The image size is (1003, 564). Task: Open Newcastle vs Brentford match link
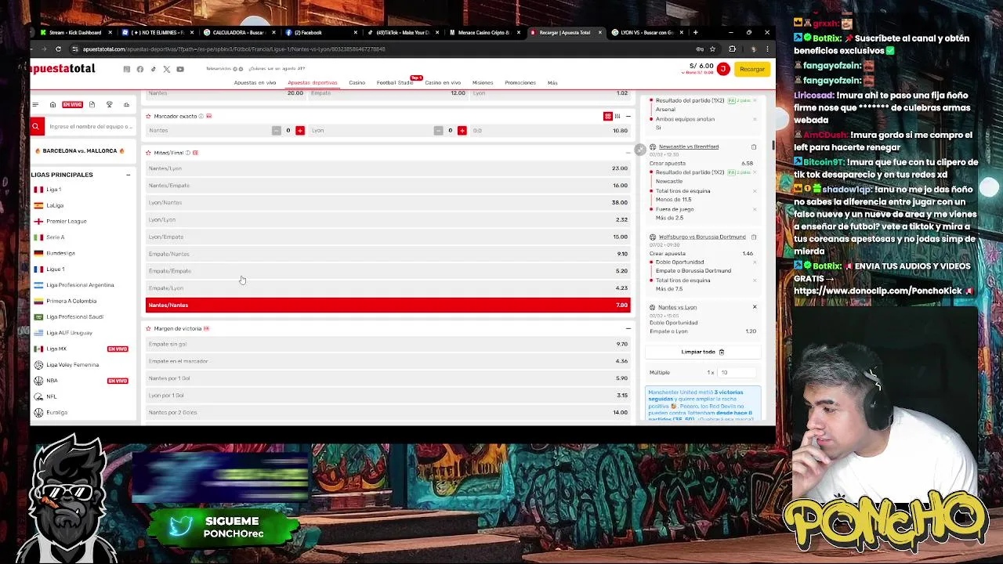coord(689,146)
